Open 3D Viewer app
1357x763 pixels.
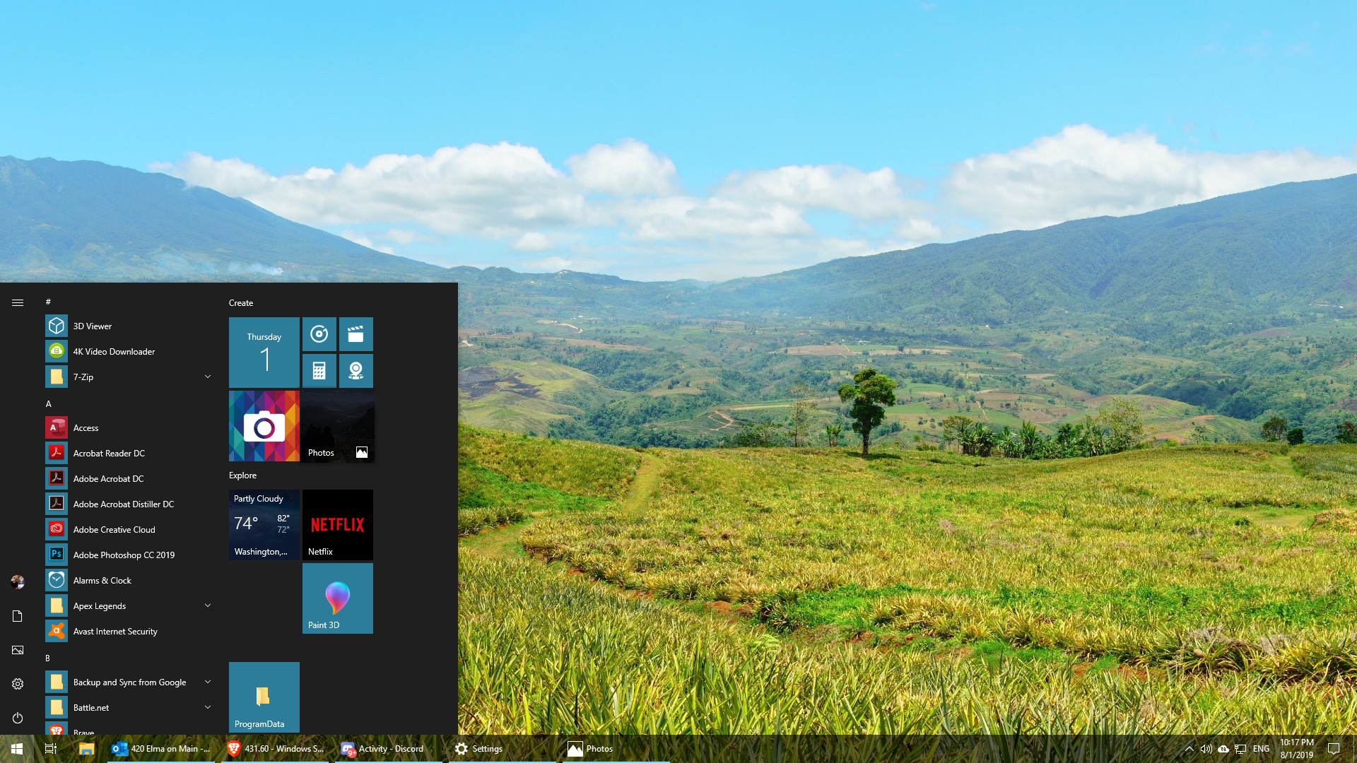[x=93, y=325]
